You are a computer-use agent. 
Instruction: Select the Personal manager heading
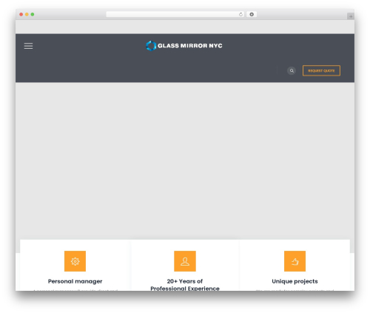pyautogui.click(x=75, y=281)
